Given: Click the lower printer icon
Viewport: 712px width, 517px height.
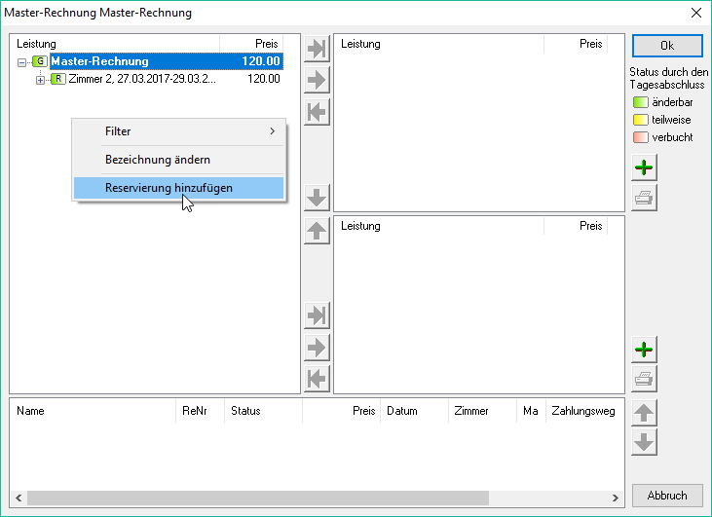Looking at the screenshot, I should (644, 379).
